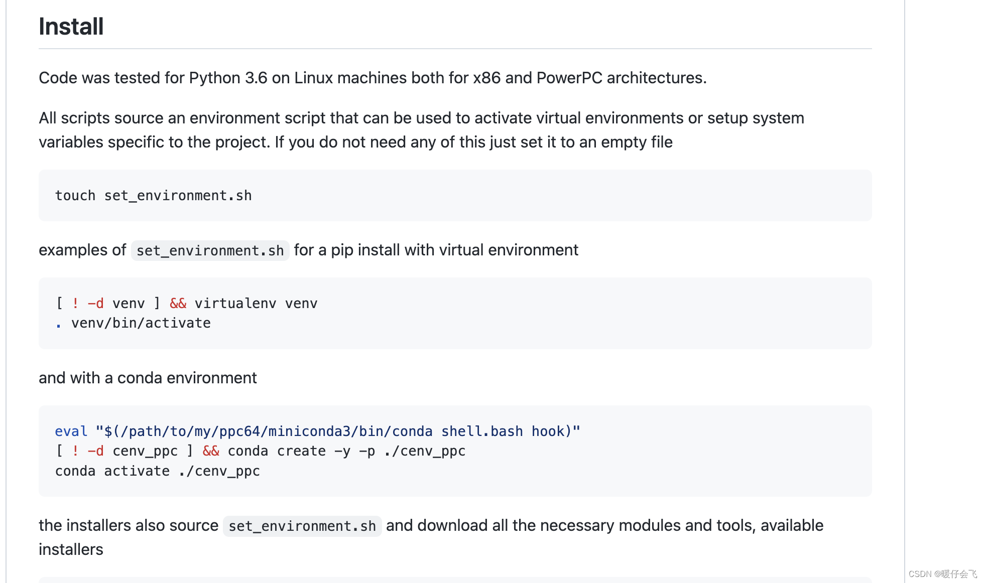Click inline code 'set_environment.sh' after 'installers also source'

point(302,526)
